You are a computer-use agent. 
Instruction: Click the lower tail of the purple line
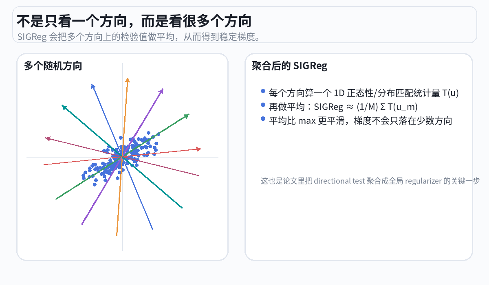coord(83,223)
